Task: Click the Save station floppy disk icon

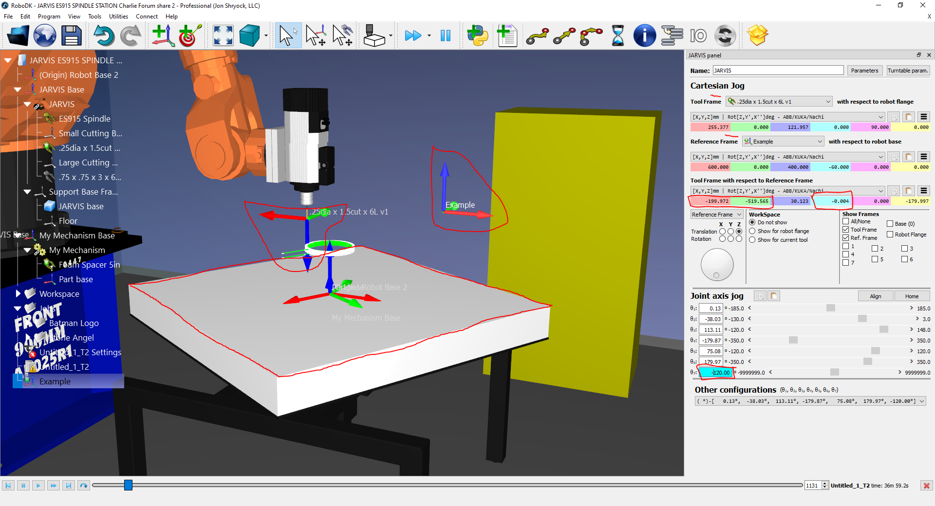Action: [71, 36]
